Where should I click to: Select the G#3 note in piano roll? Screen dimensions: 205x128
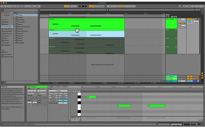pos(91,97)
